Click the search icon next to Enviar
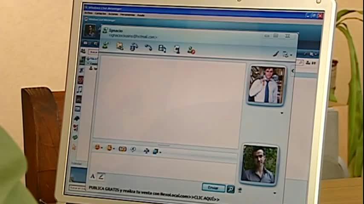The image size is (364, 204). pyautogui.click(x=231, y=189)
